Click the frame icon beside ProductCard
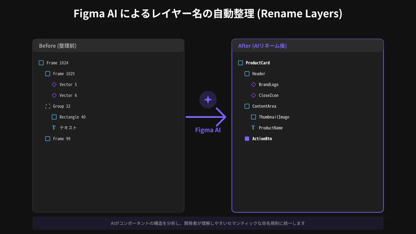This screenshot has width=416, height=234. click(241, 63)
